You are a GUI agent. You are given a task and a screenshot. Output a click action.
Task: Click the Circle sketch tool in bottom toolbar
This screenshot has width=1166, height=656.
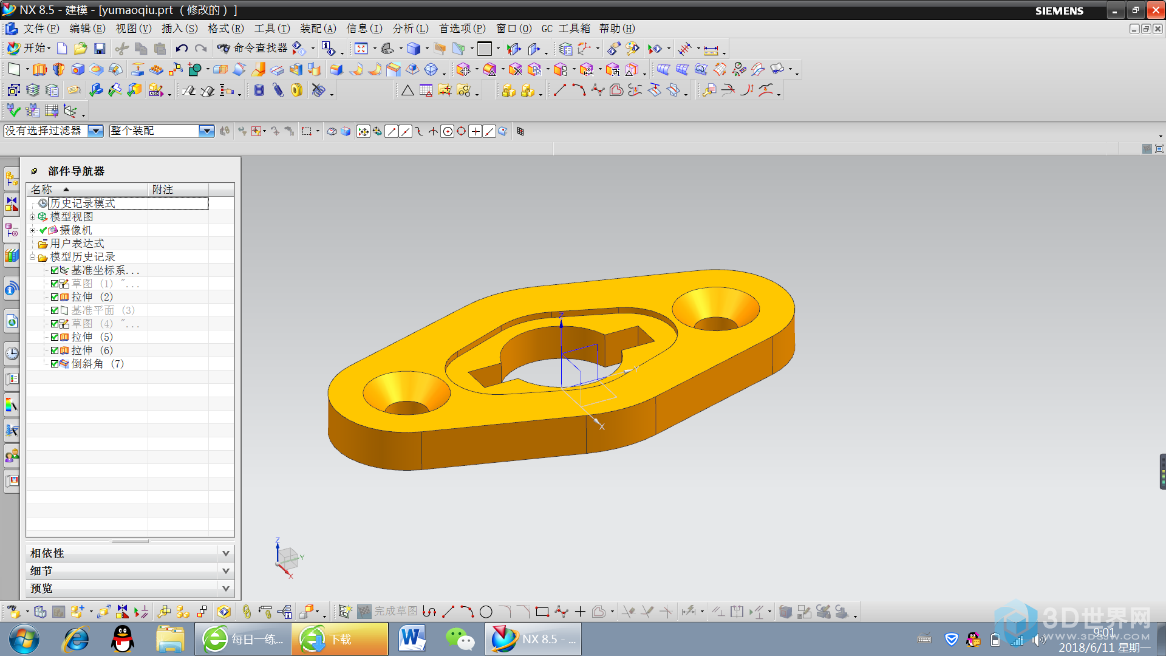coord(486,612)
